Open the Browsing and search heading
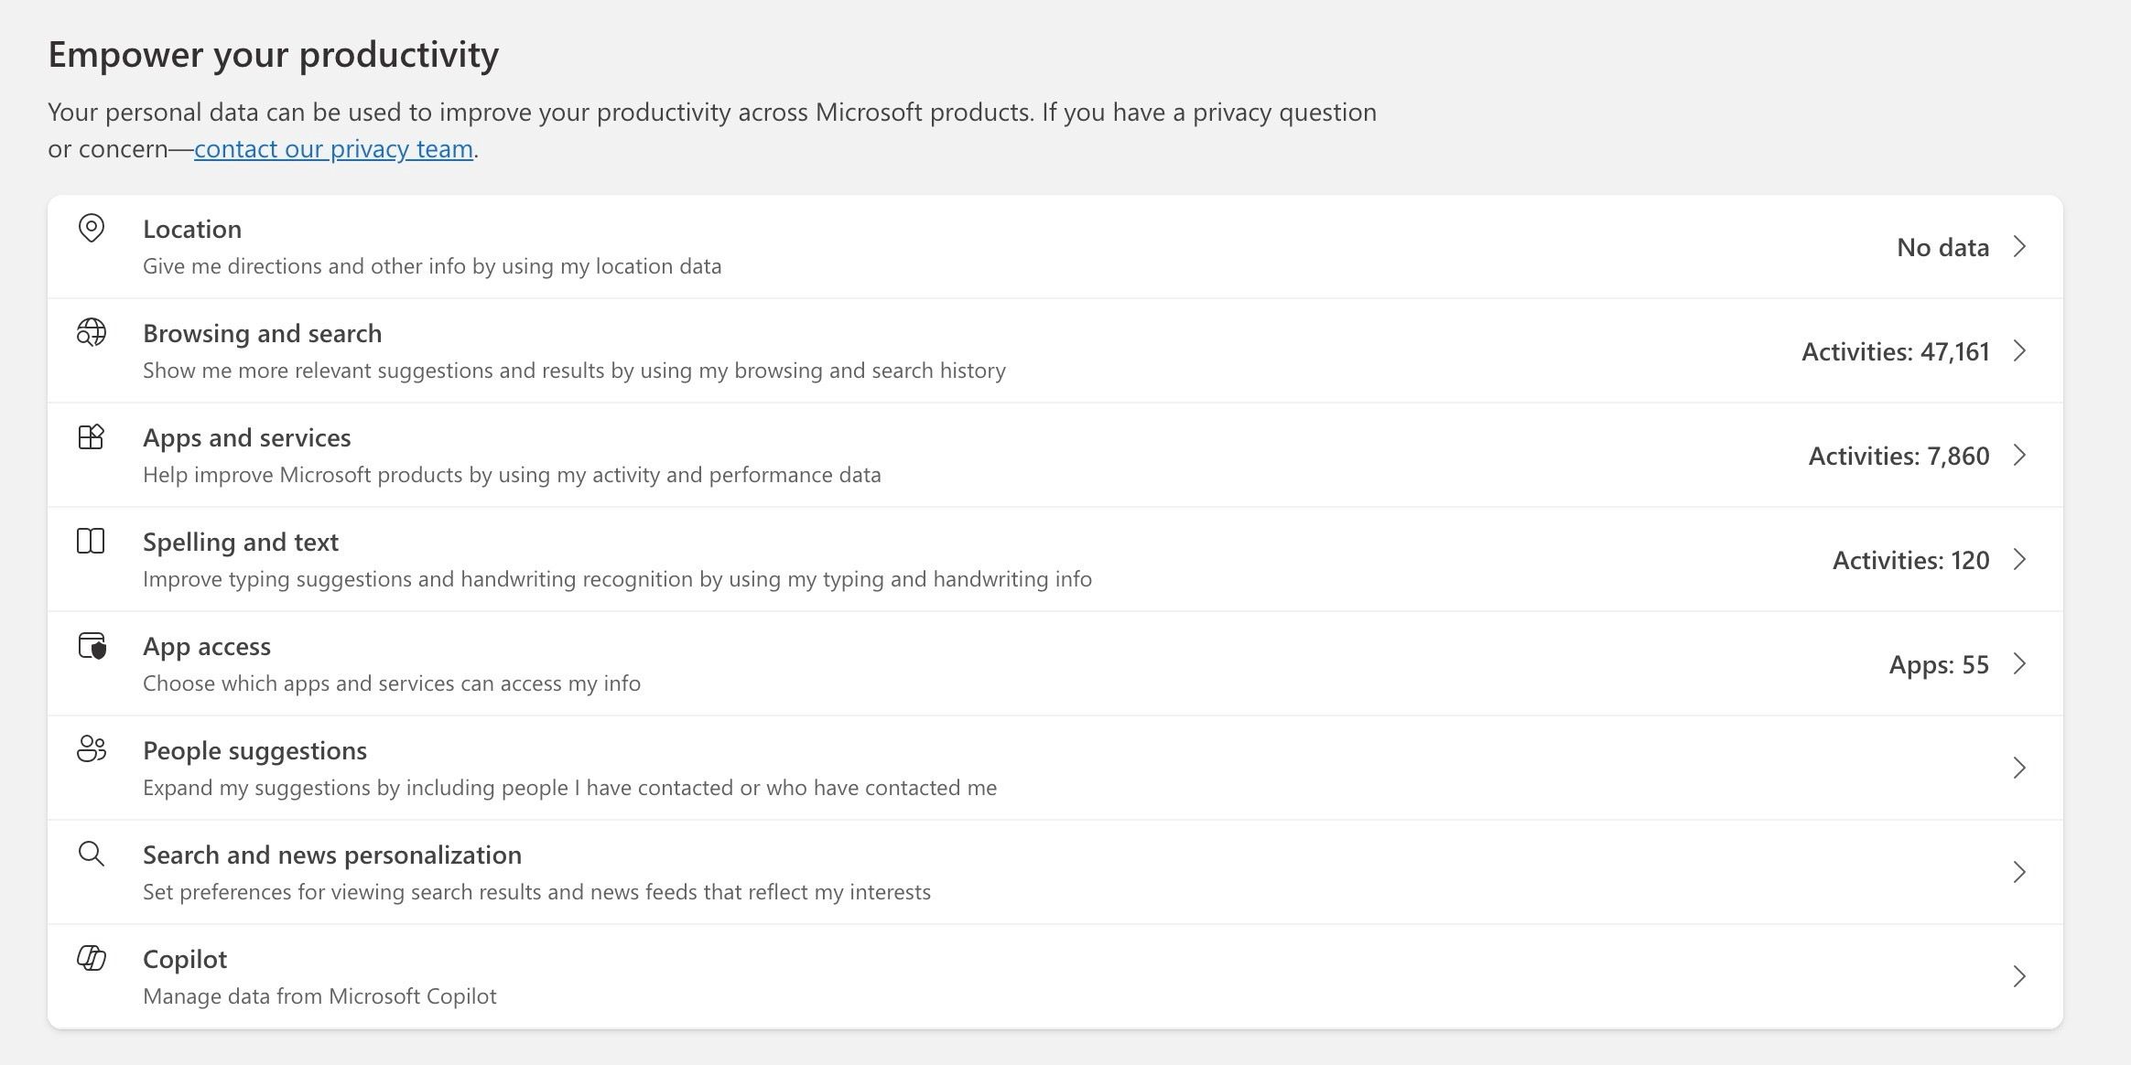This screenshot has height=1065, width=2131. 262,333
